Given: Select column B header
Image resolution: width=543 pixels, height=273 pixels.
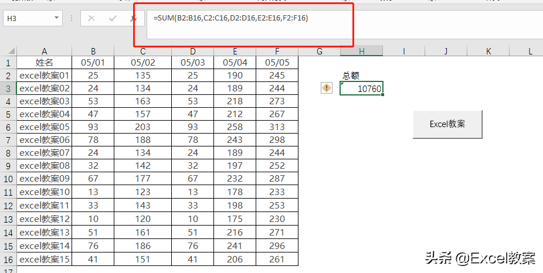Looking at the screenshot, I should (93, 51).
